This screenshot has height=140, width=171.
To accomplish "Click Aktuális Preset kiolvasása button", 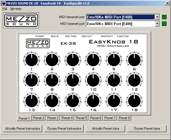I will (23, 129).
